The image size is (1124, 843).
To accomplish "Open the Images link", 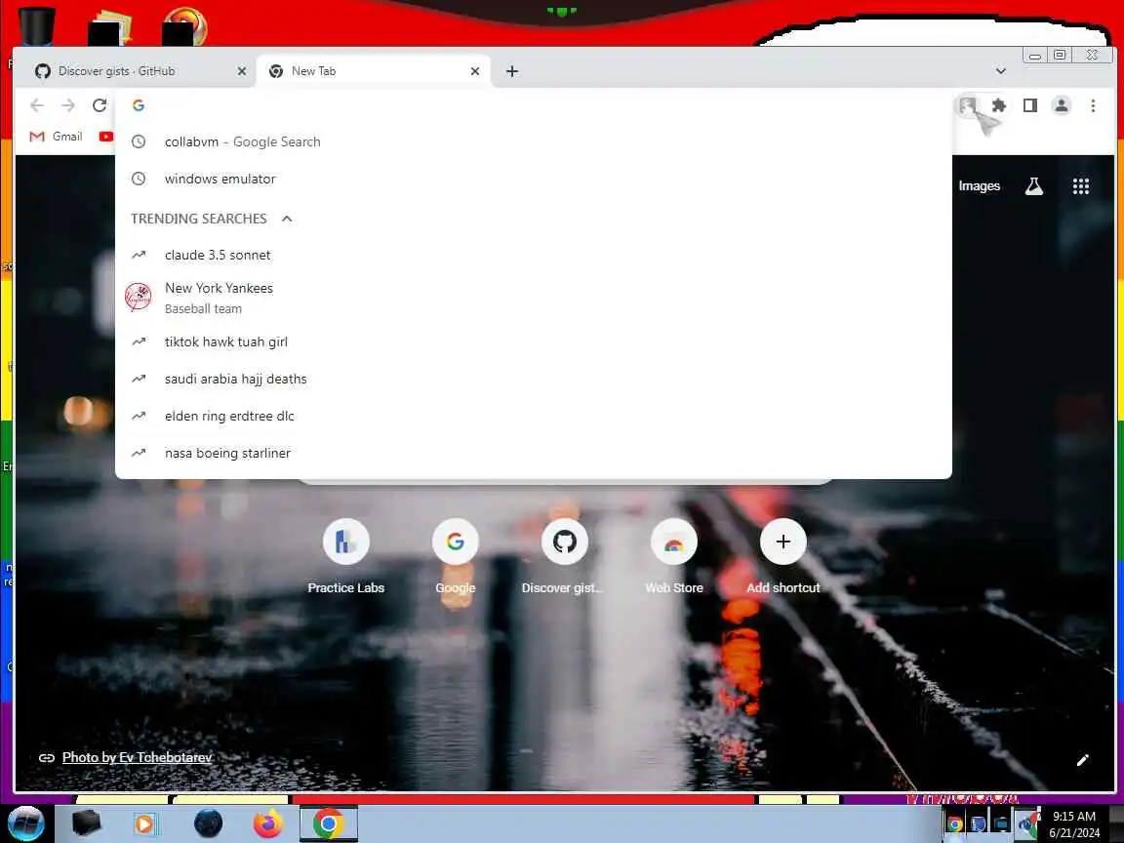I will [979, 186].
